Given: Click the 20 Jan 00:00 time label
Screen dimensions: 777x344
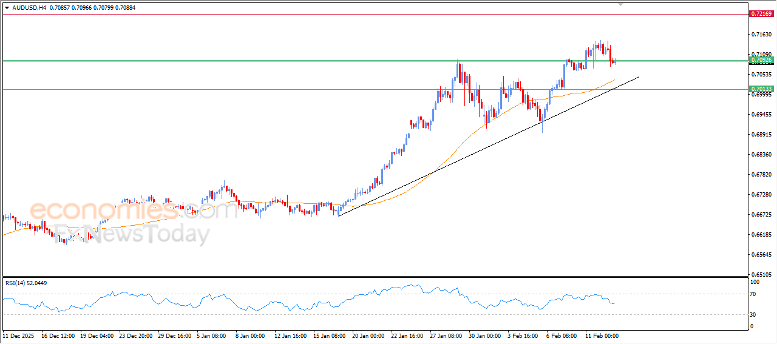Looking at the screenshot, I should [368, 336].
